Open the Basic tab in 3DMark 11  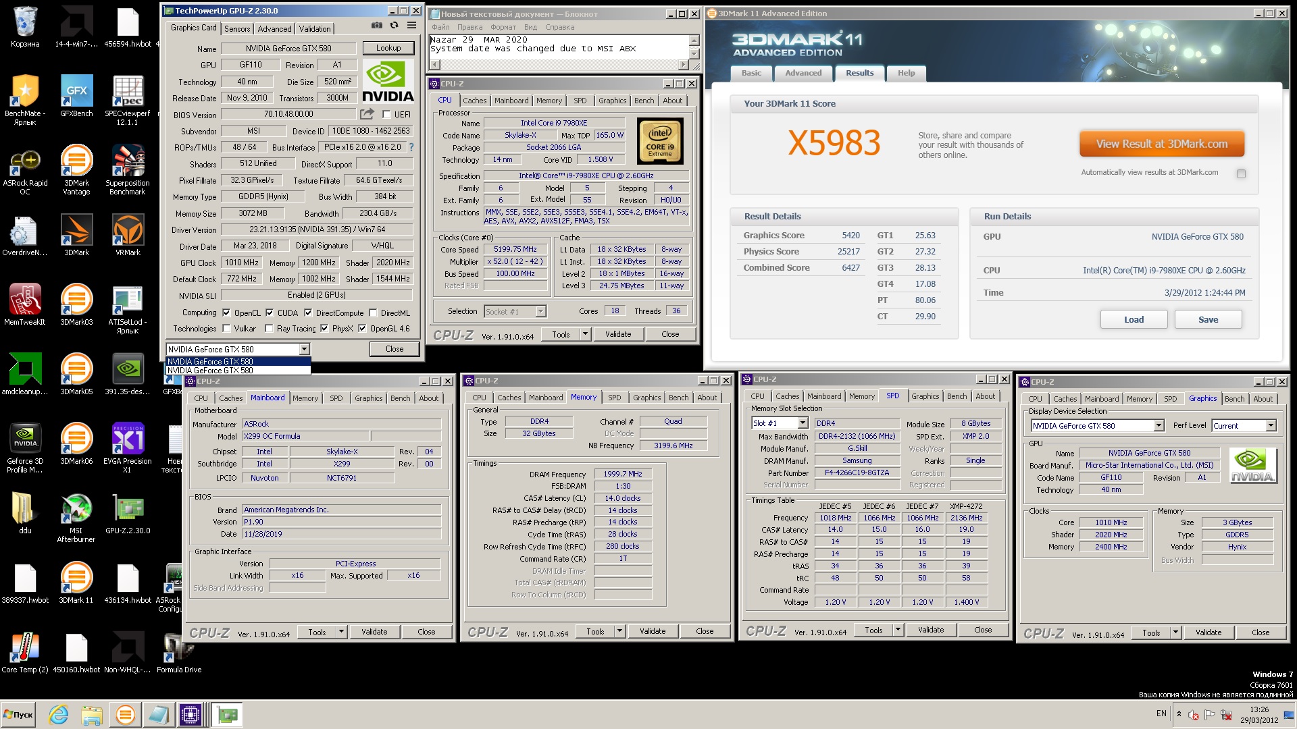coord(751,73)
